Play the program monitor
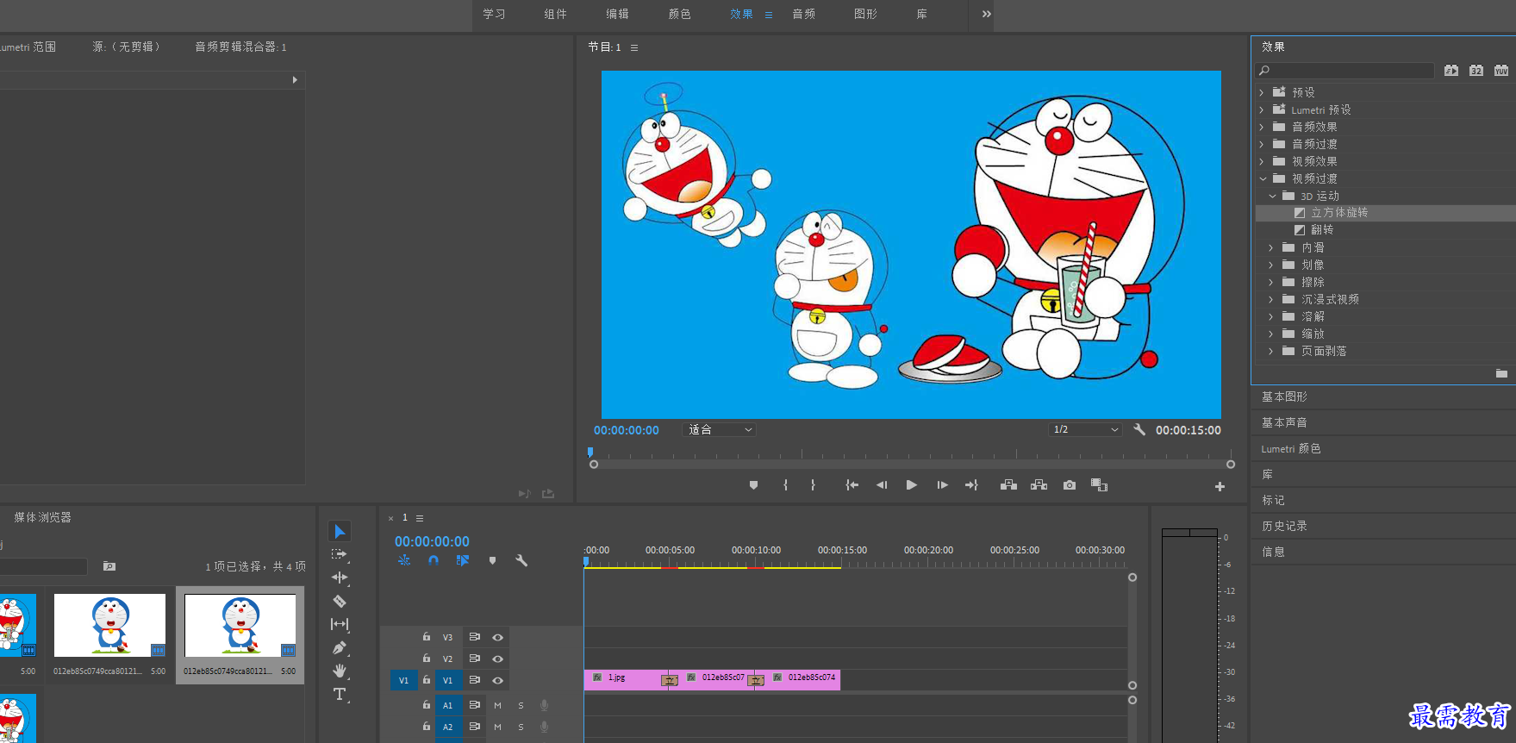This screenshot has height=743, width=1516. tap(911, 485)
